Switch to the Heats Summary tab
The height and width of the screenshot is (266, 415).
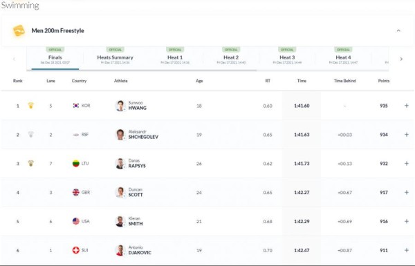(115, 57)
